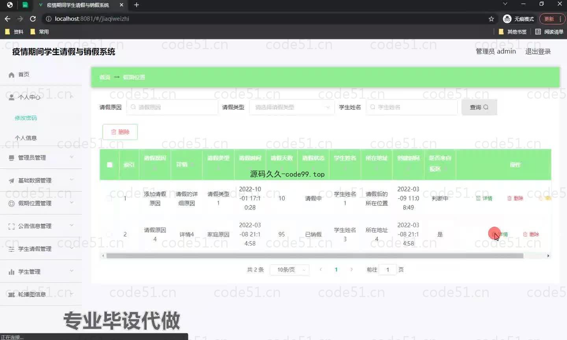Screen dimensions: 567x340
Task: Click 删除 for row 1
Action: (515, 198)
